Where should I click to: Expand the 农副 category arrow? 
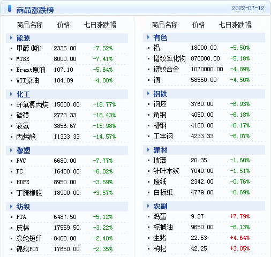(148, 206)
